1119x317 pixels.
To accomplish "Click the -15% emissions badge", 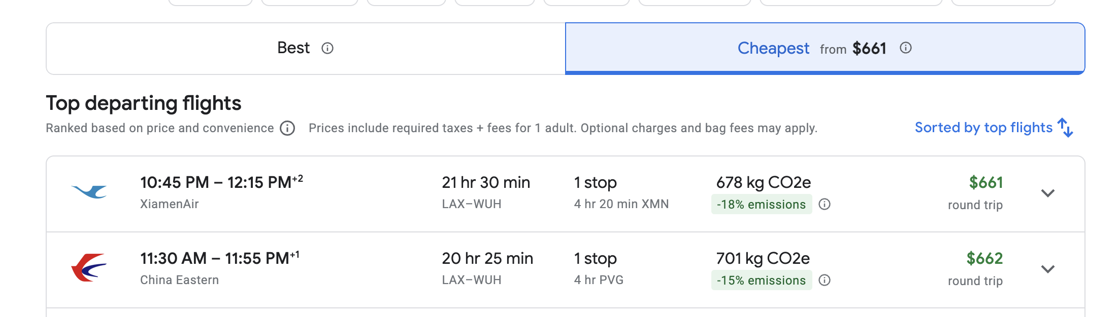I will click(761, 281).
